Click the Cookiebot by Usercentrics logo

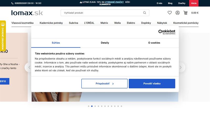click(x=167, y=32)
